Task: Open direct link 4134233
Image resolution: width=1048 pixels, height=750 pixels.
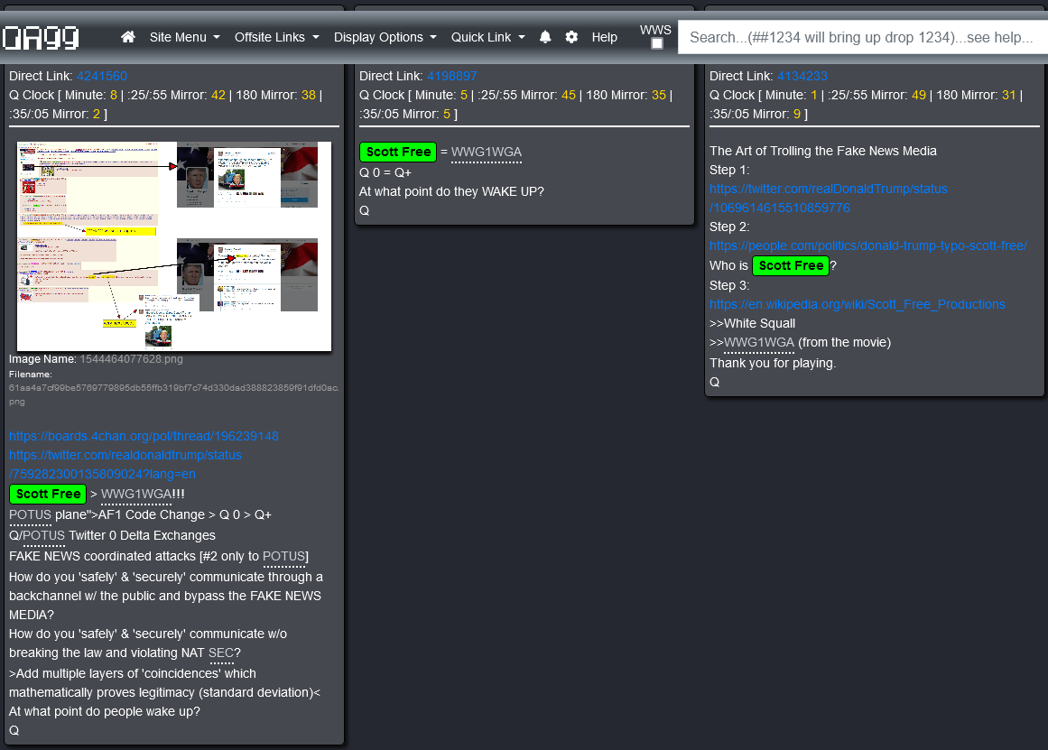Action: pos(802,76)
